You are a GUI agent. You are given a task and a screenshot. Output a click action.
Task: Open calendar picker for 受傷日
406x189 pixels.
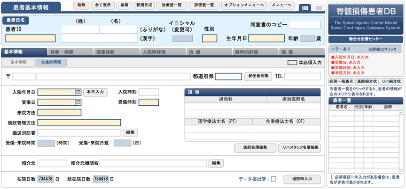(78, 102)
